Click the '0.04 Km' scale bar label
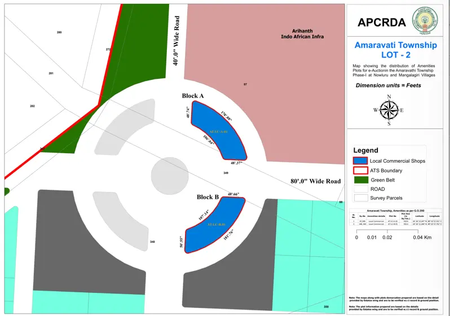The width and height of the screenshot is (450, 316). pos(422,238)
